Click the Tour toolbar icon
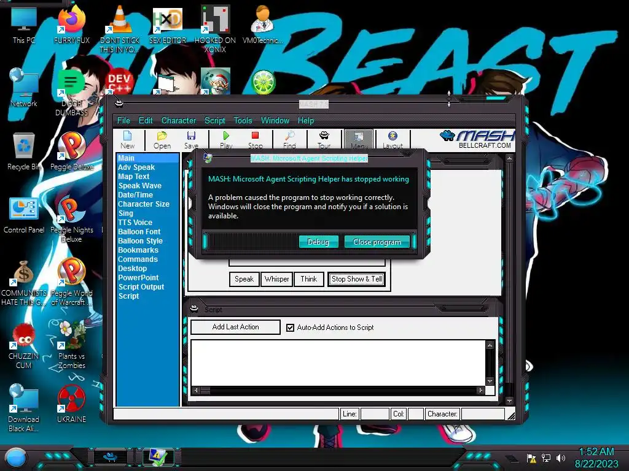Image resolution: width=629 pixels, height=471 pixels. [x=324, y=136]
